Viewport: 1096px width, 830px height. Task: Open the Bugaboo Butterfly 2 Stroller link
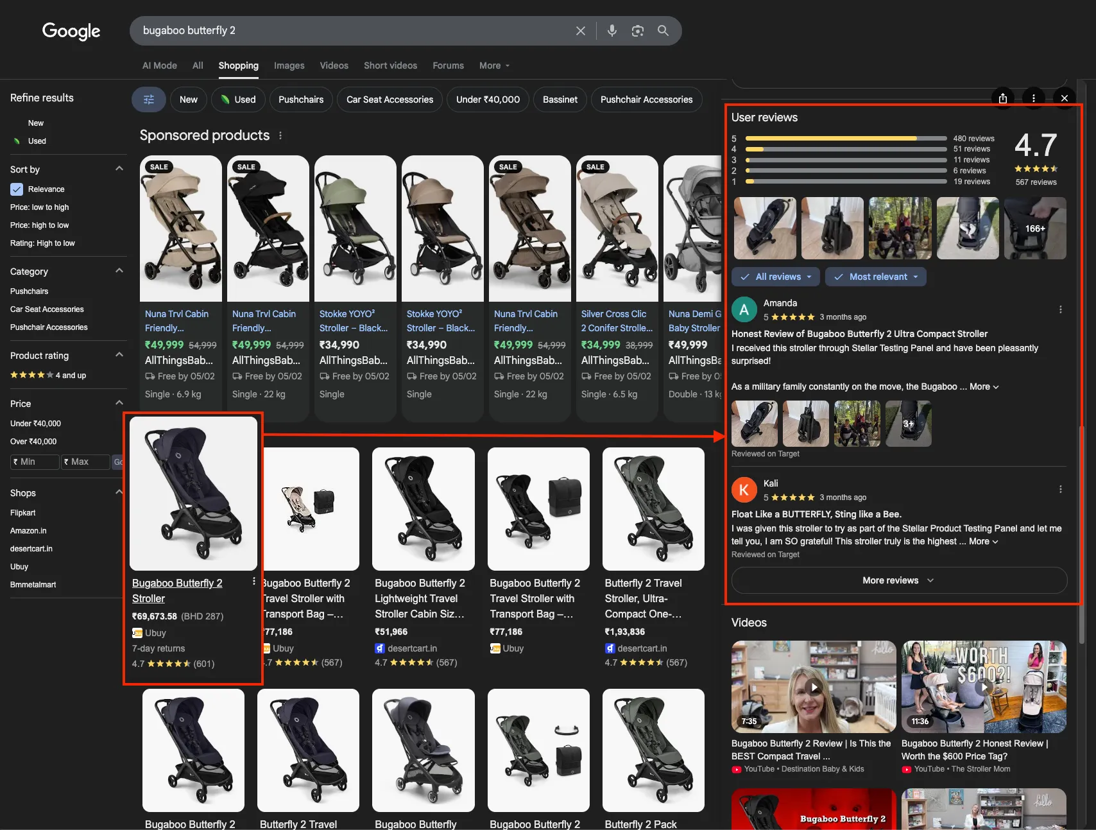coord(177,591)
